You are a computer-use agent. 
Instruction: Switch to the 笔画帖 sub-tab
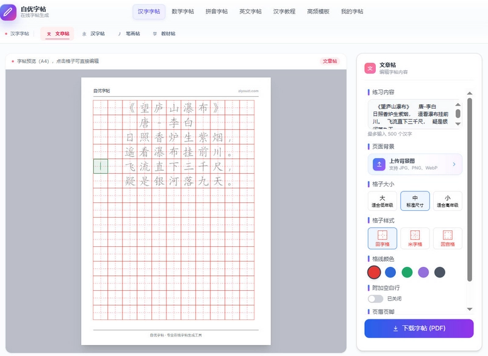click(x=129, y=34)
